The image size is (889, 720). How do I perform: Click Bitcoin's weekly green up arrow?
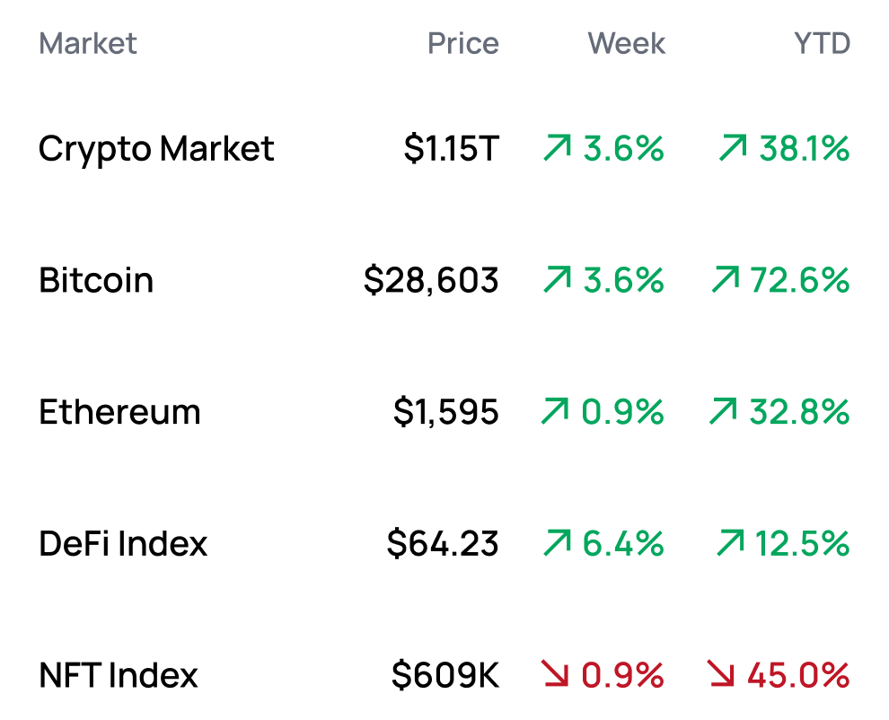[x=558, y=280]
